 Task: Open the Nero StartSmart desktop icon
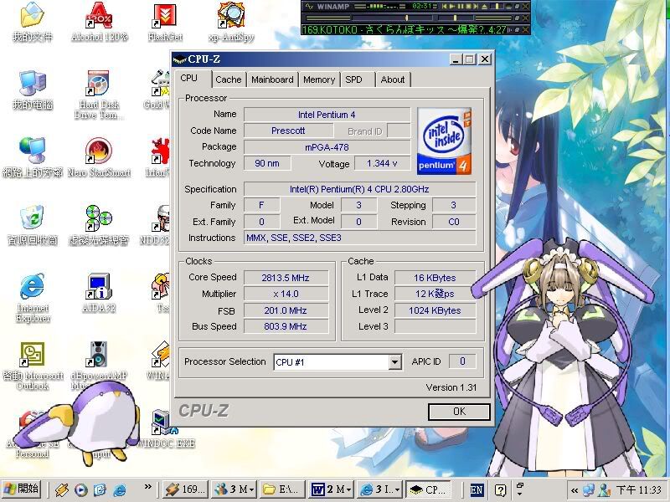click(x=99, y=151)
